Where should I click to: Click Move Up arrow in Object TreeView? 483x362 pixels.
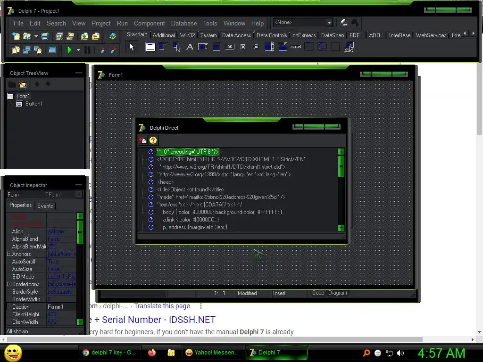[37, 84]
